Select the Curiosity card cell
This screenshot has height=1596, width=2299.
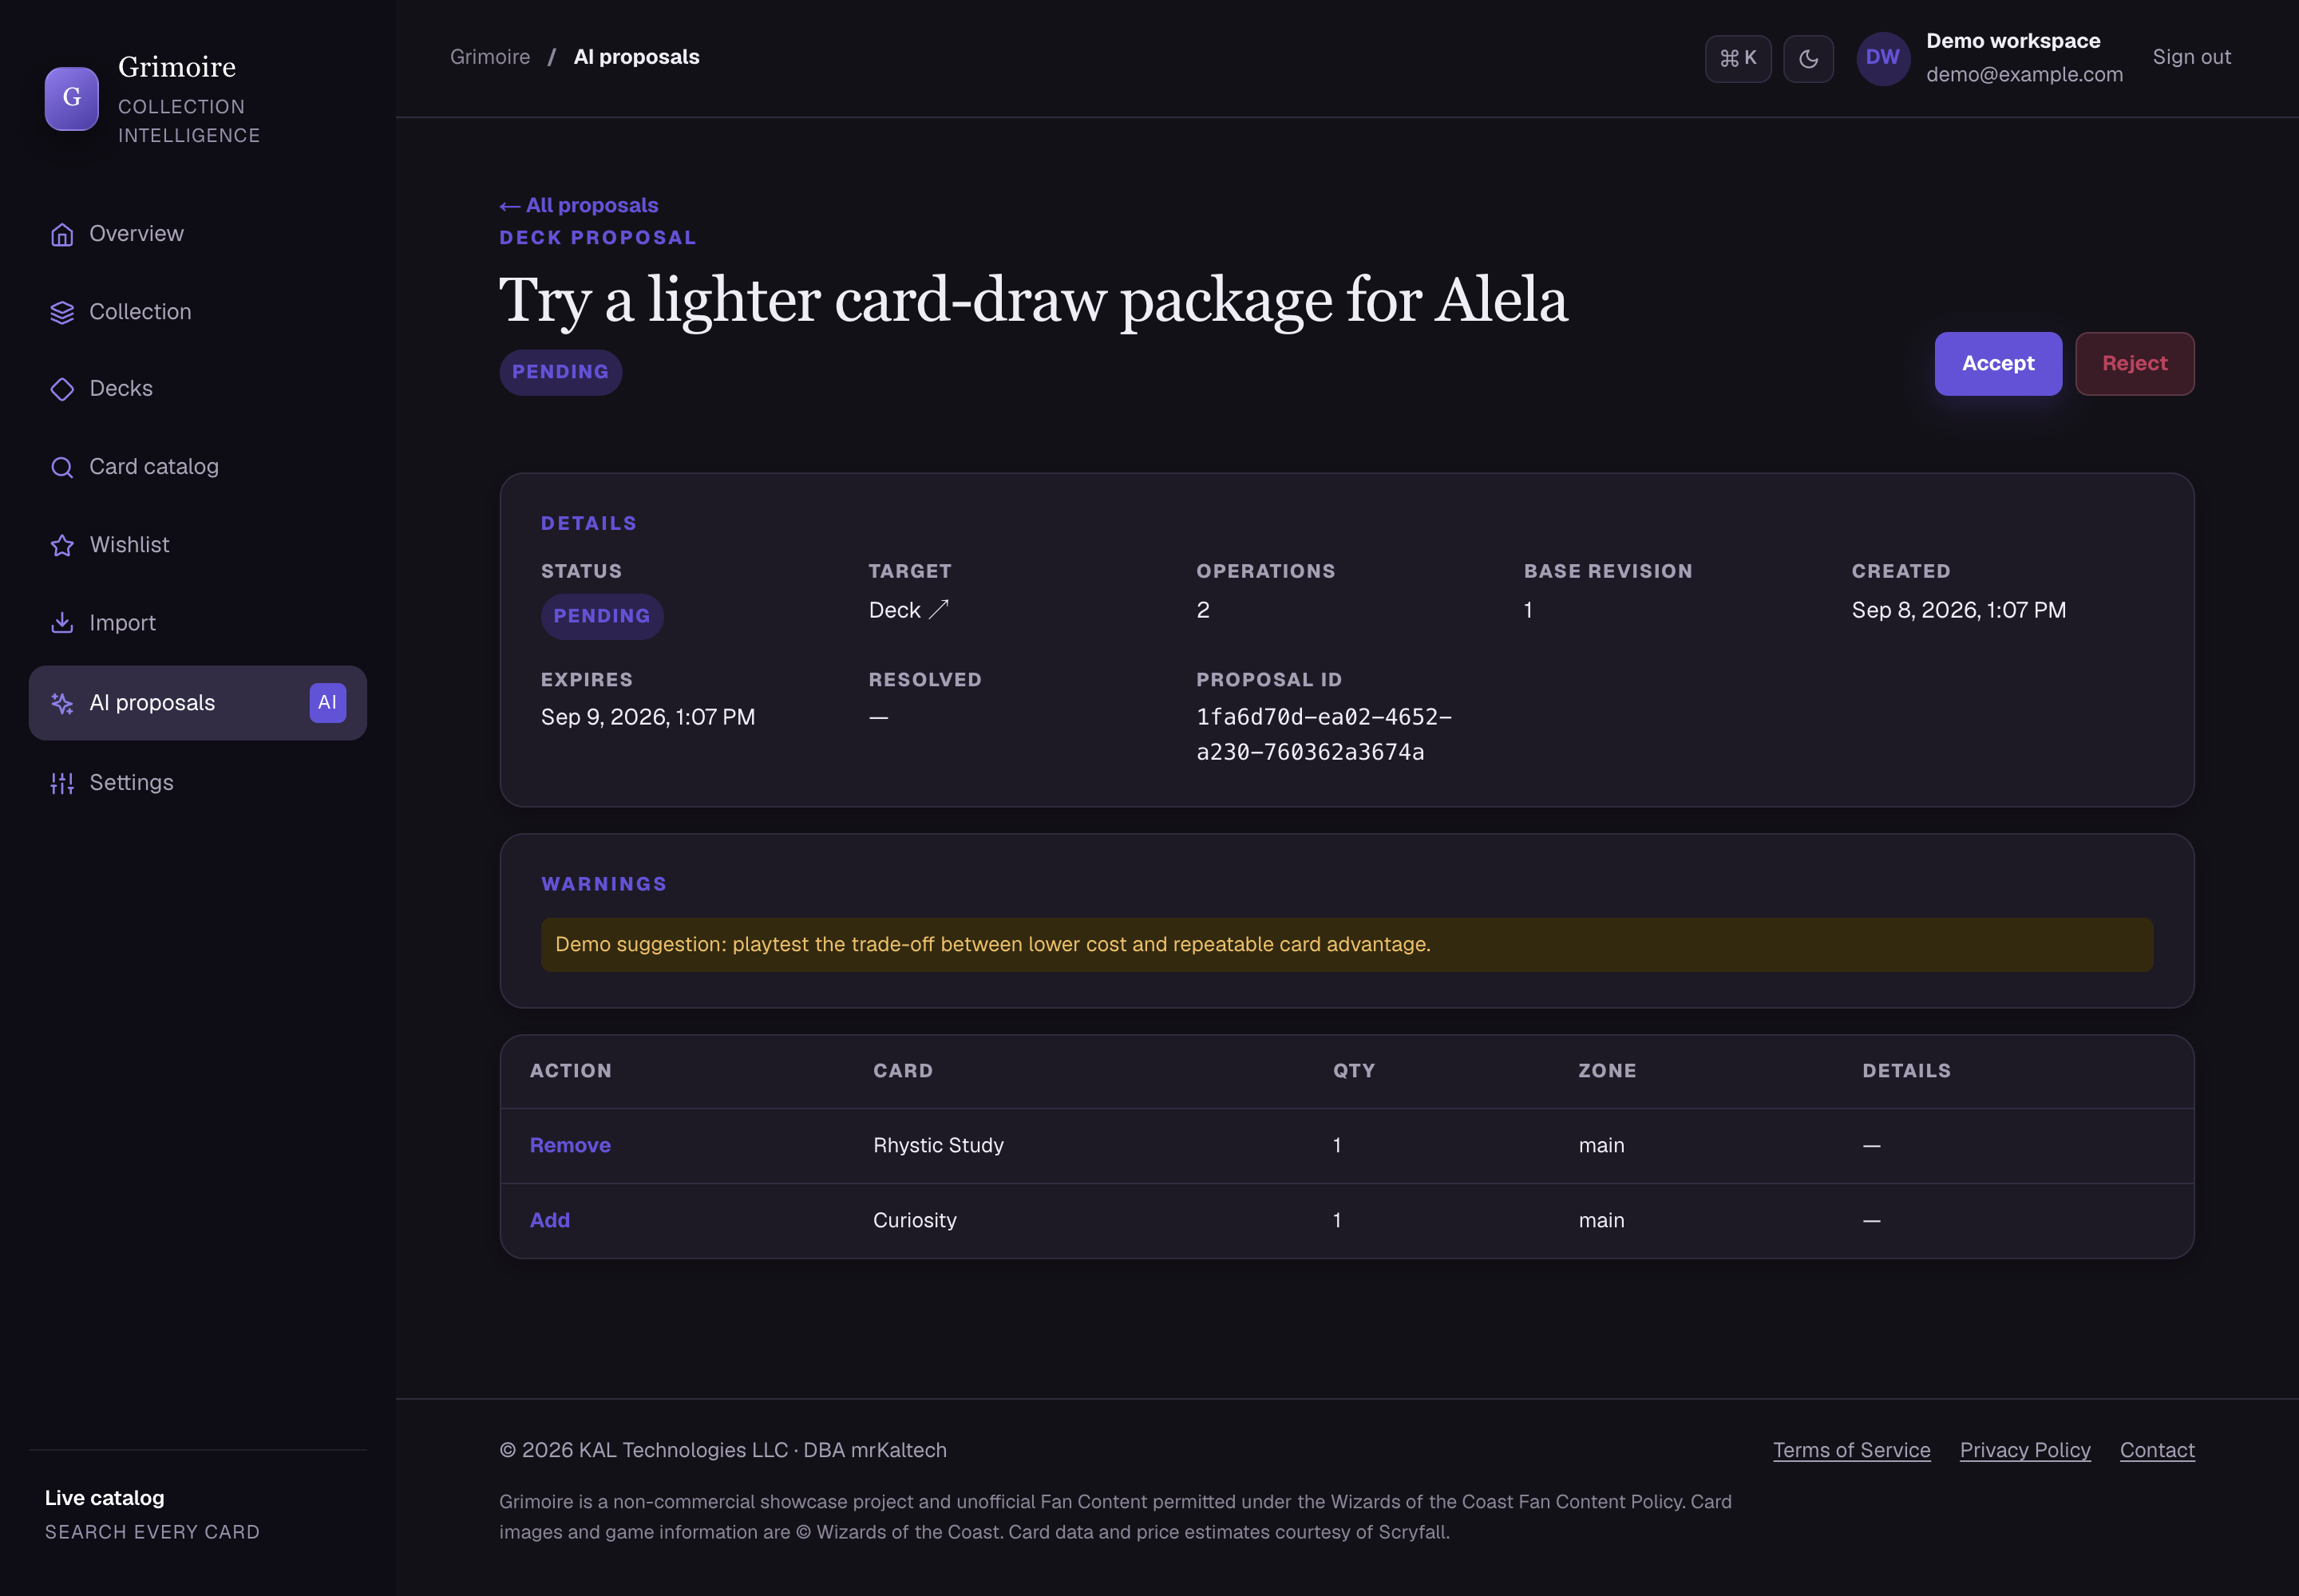point(914,1221)
